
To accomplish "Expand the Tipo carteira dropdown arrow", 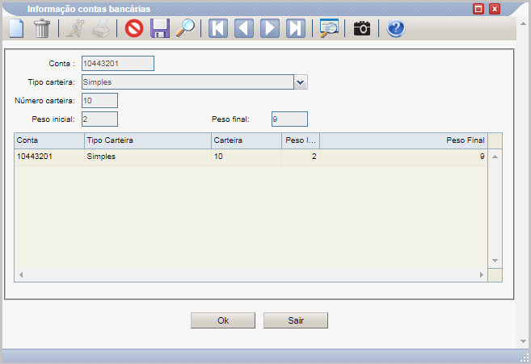I will (x=301, y=82).
